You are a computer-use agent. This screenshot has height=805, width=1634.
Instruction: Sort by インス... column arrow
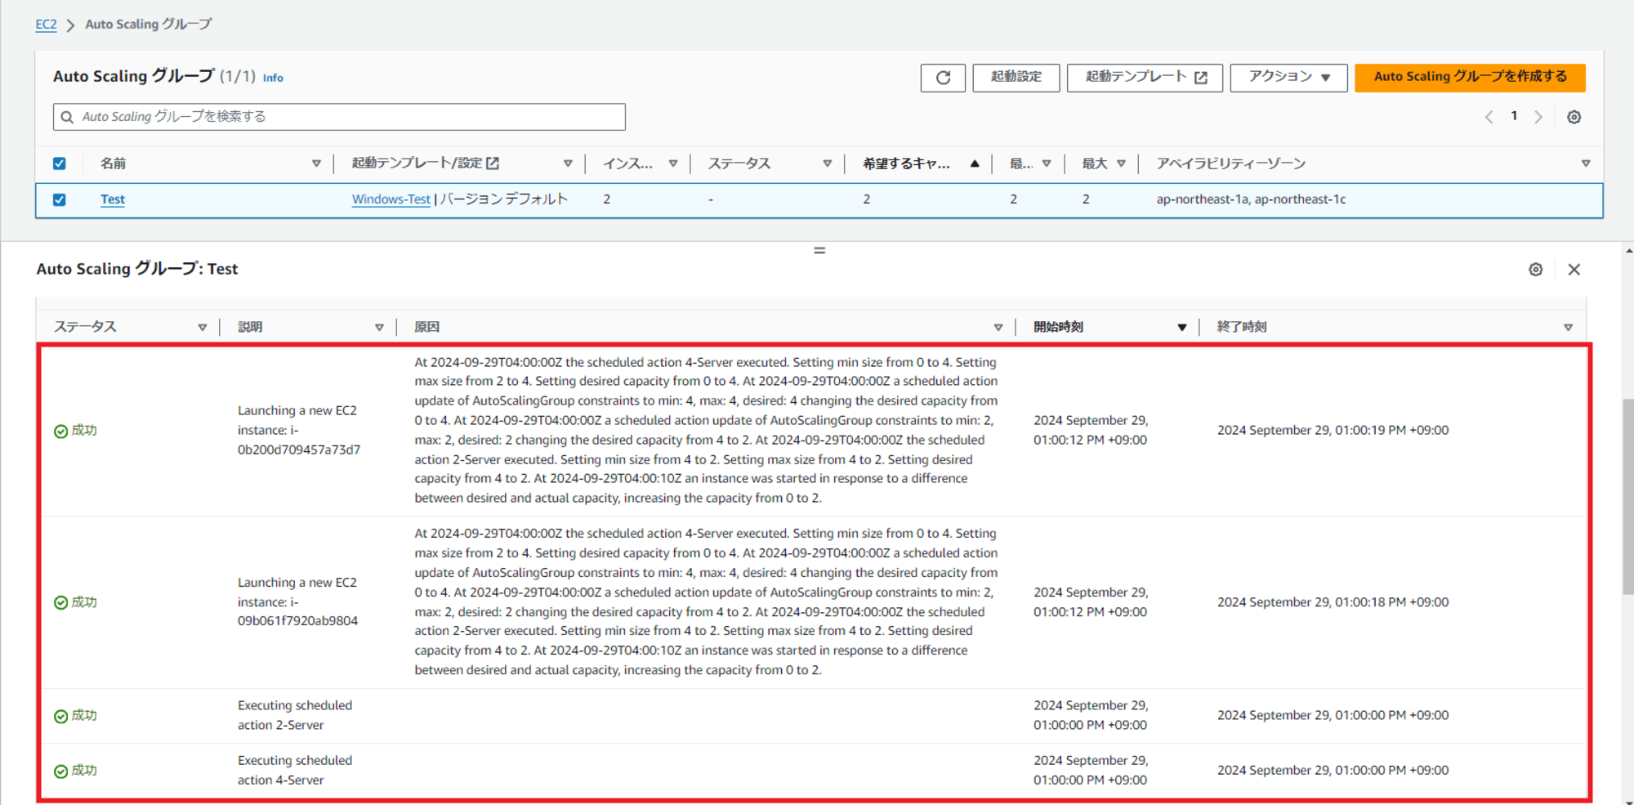pyautogui.click(x=673, y=163)
